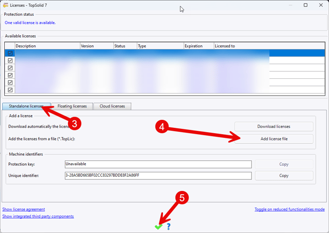This screenshot has width=329, height=233.
Task: Sort by the Status column header
Action: 125,46
